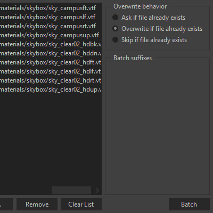
Task: Click the Remove button
Action: [37, 204]
